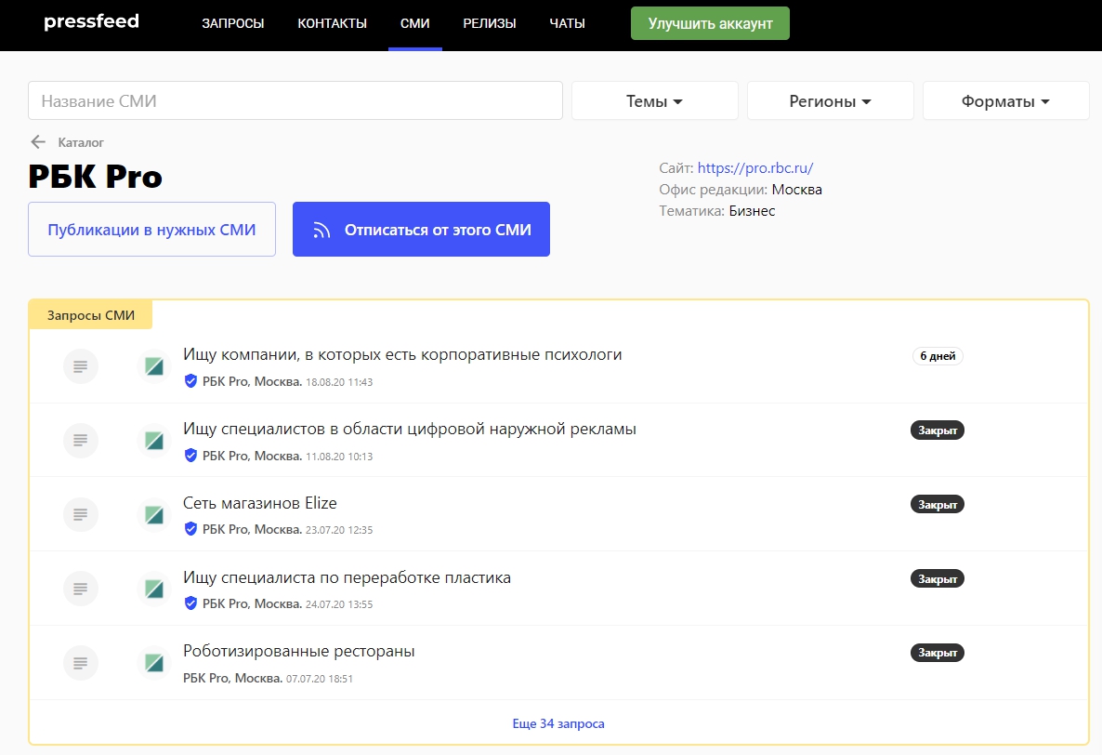Open the pro.rbc.ru website link

[754, 168]
